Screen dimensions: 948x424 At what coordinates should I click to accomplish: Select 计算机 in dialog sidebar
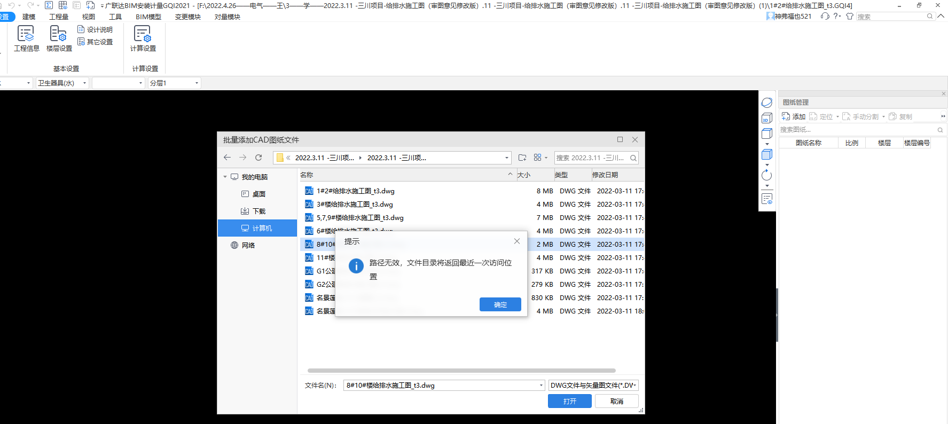tap(257, 228)
